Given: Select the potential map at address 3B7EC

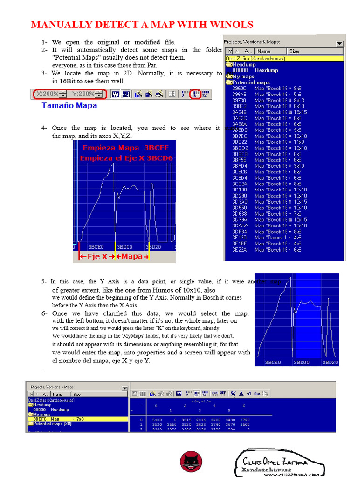Looking at the screenshot, I should [270, 136].
